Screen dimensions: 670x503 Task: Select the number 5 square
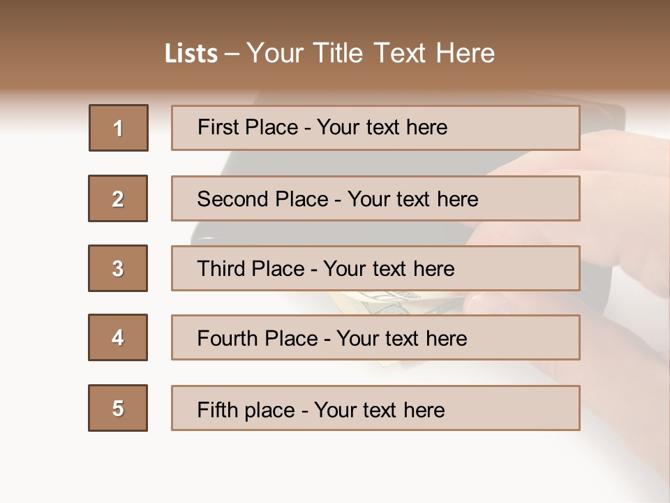click(118, 408)
